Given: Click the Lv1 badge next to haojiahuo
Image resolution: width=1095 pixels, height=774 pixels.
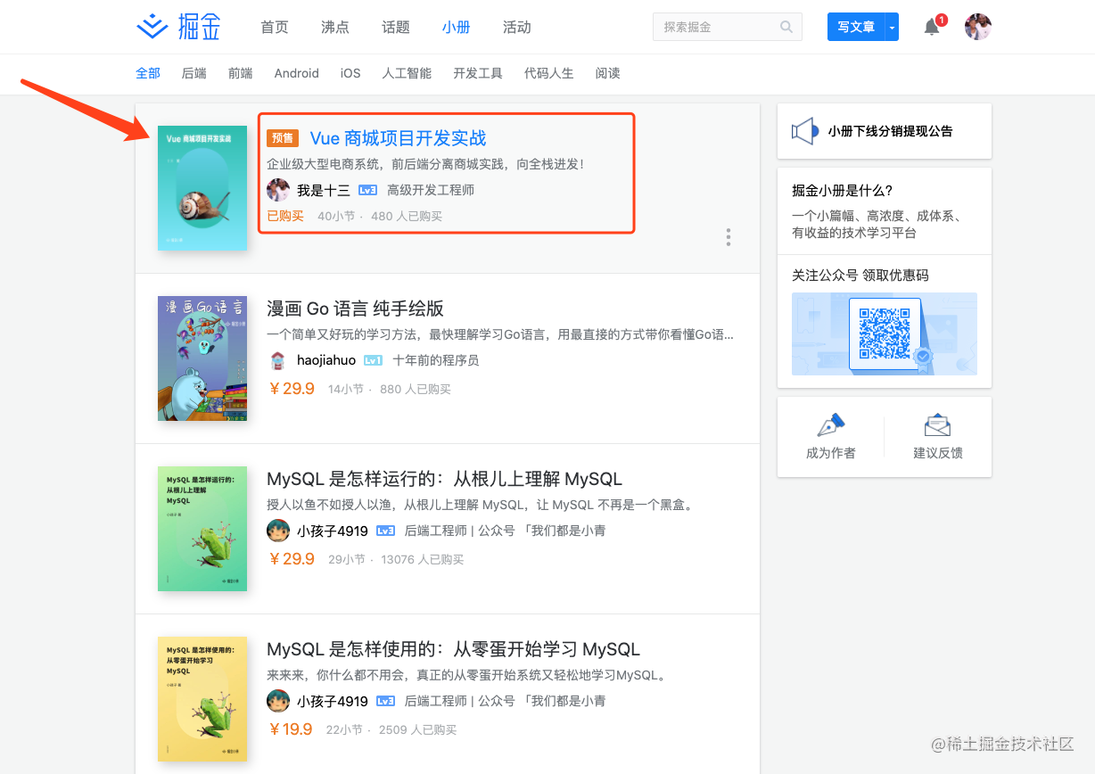Looking at the screenshot, I should click(373, 360).
